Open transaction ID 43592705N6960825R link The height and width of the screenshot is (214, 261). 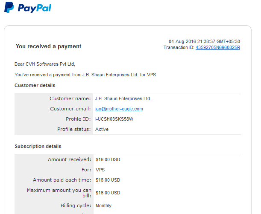218,47
